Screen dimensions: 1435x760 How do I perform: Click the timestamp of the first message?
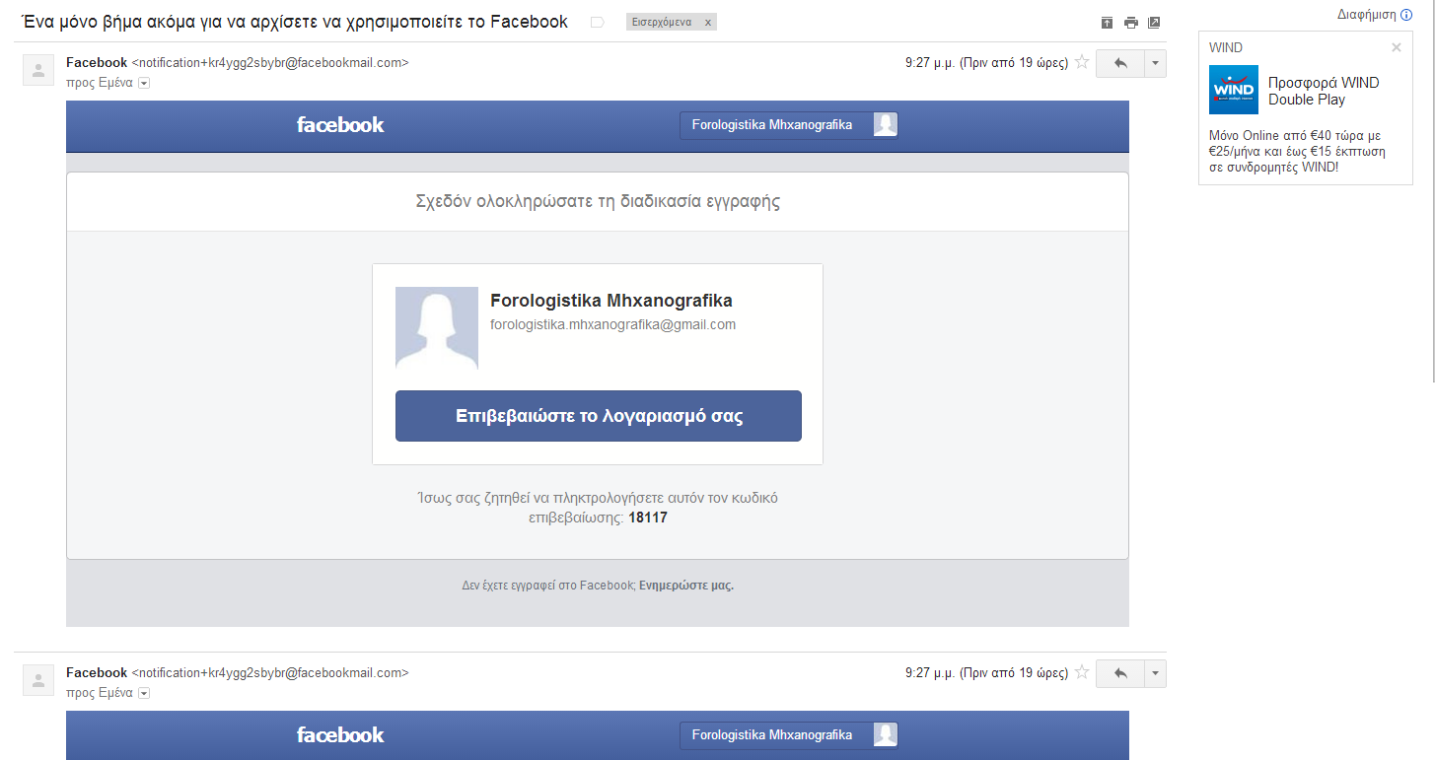pos(986,62)
